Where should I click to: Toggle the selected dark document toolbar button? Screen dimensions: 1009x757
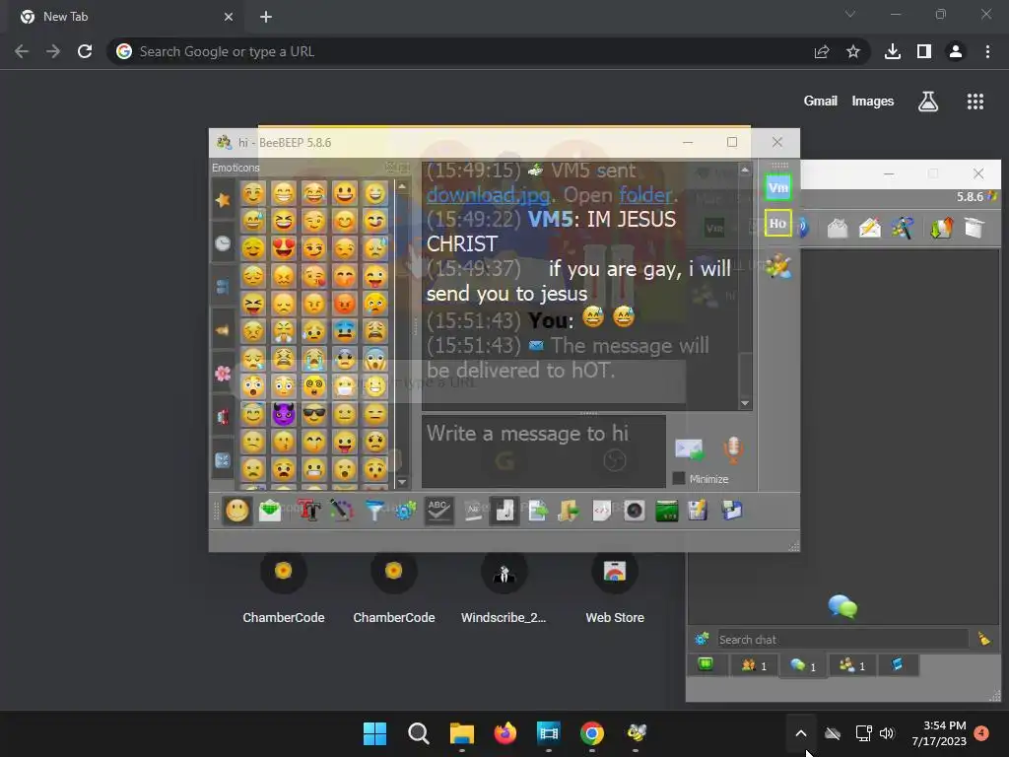coord(504,512)
